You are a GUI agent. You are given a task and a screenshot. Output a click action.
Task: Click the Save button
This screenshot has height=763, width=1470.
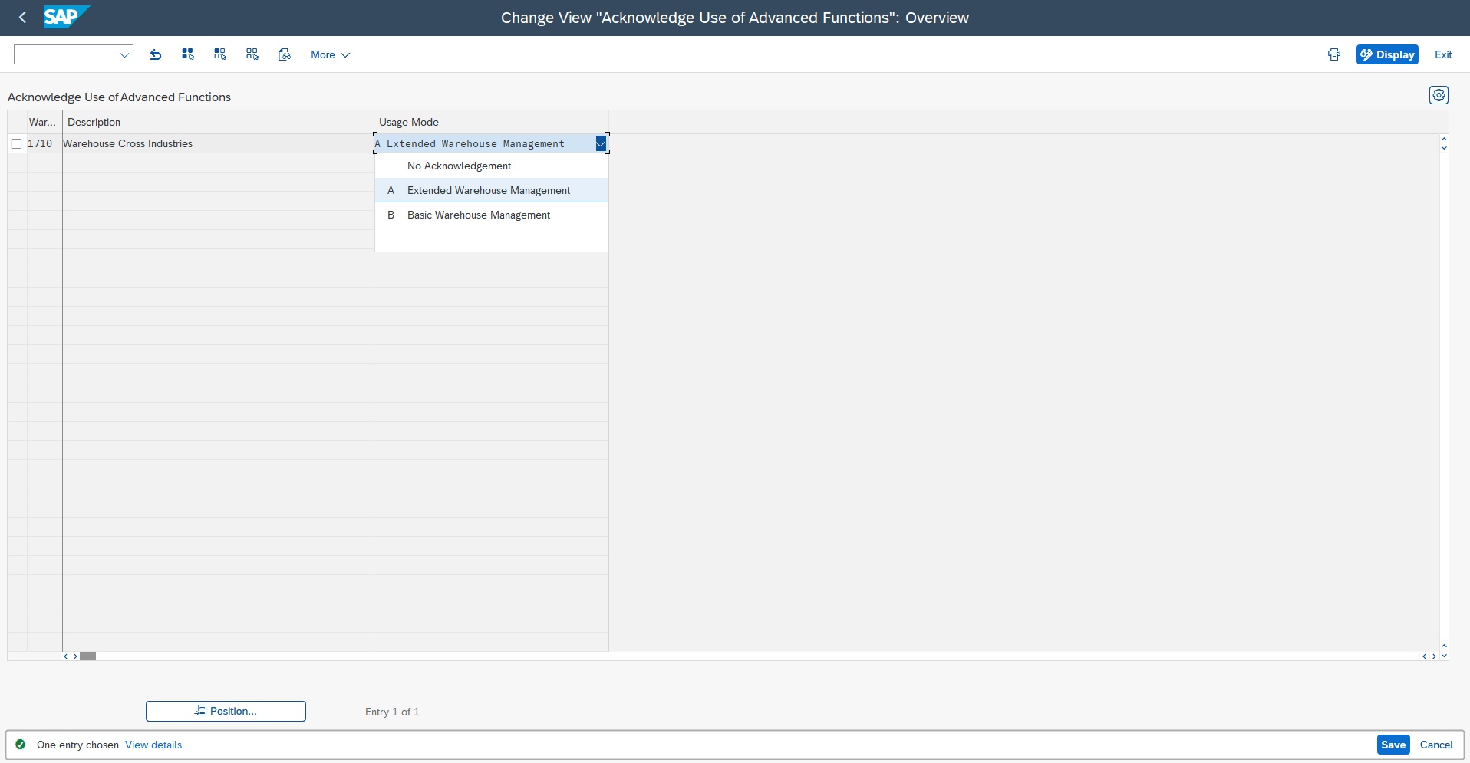(x=1393, y=744)
